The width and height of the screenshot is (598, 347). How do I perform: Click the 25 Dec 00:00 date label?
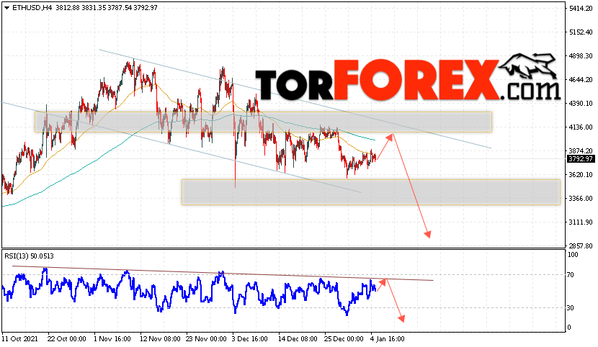[344, 338]
